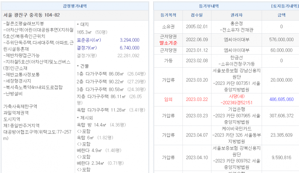Open the 토지등기내역 link
Screen dimensions: 299x173
pos(284,6)
